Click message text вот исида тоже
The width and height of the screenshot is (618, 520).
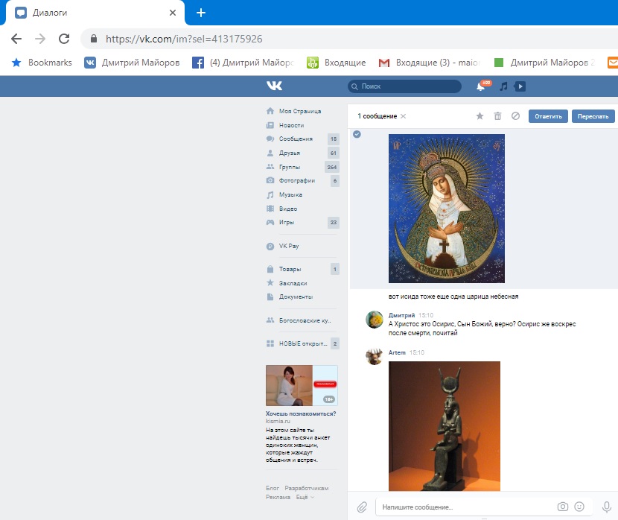453,297
